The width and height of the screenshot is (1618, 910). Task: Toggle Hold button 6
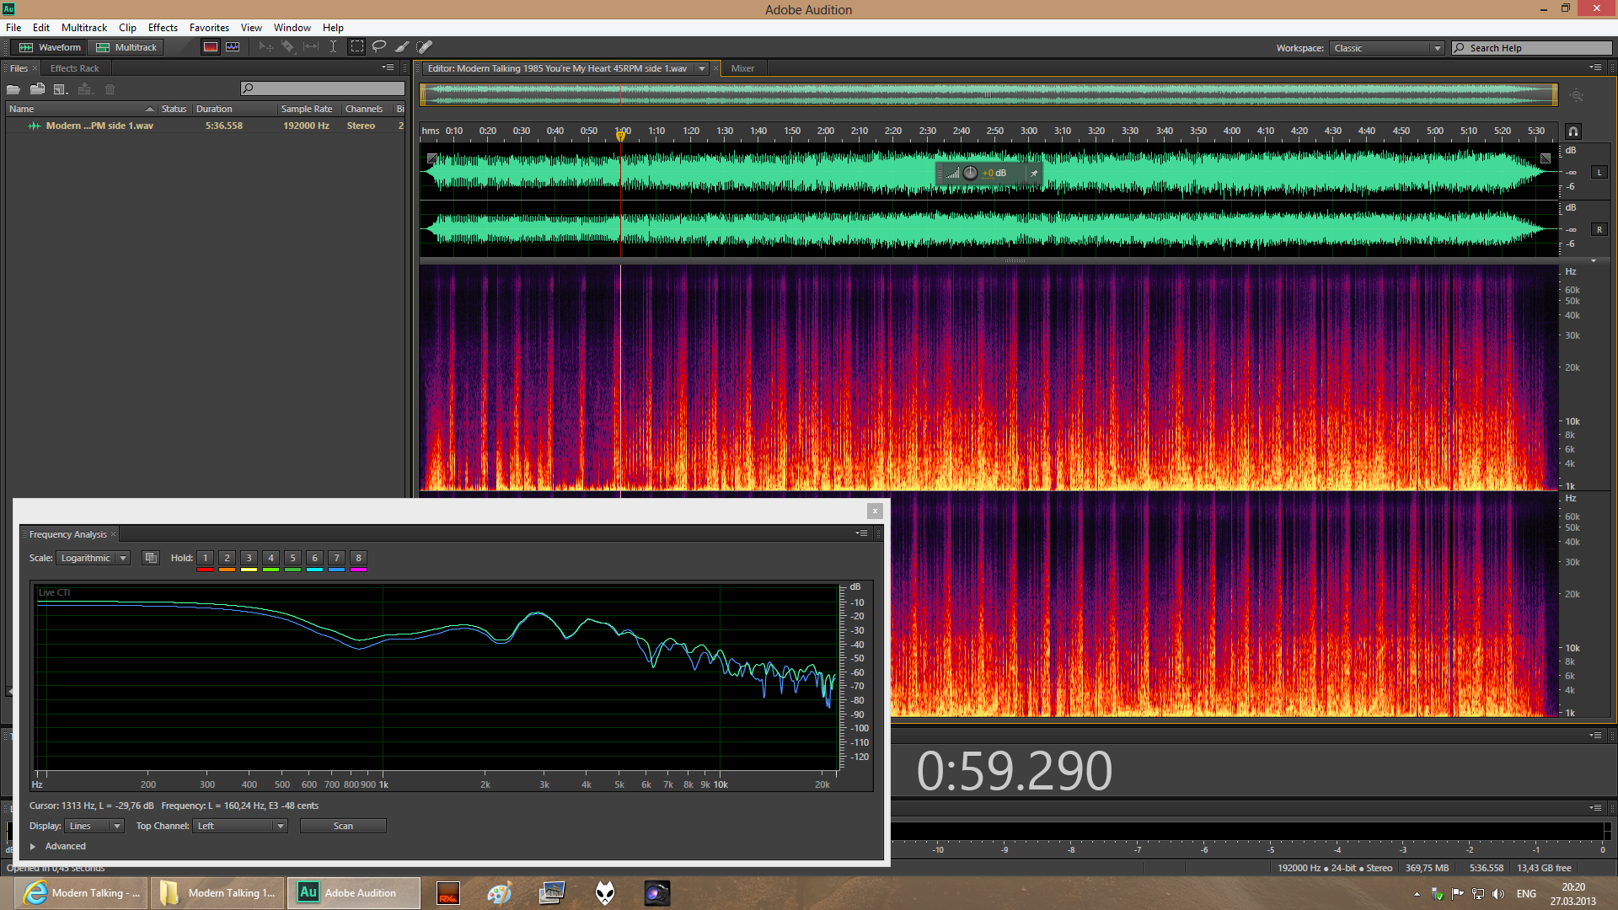coord(314,558)
